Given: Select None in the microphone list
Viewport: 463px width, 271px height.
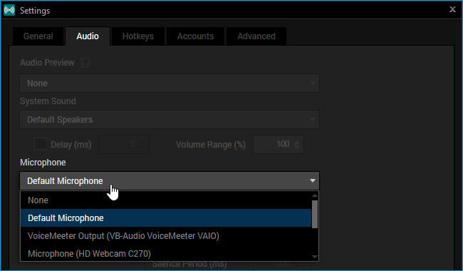Looking at the screenshot, I should [166, 200].
